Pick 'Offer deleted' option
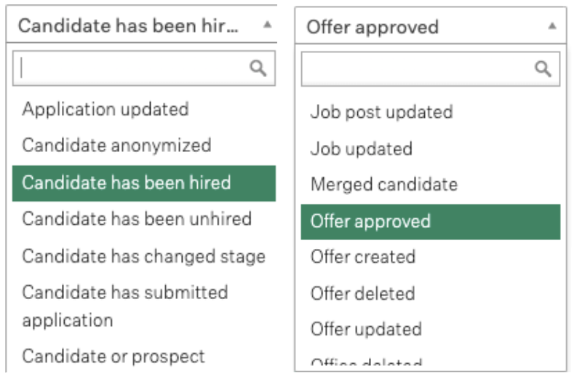 click(x=431, y=294)
